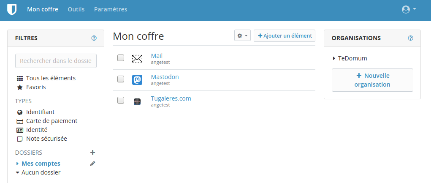Click the Tugaleres.com entry icon

[137, 101]
